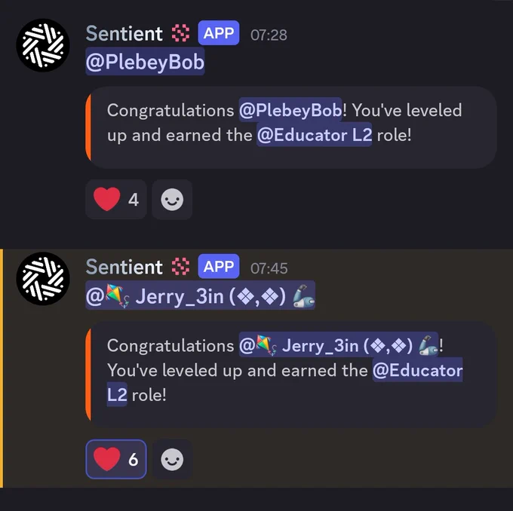Viewport: 513px width, 511px height.
Task: Toggle the heart reaction showing 4
Action: pyautogui.click(x=116, y=200)
